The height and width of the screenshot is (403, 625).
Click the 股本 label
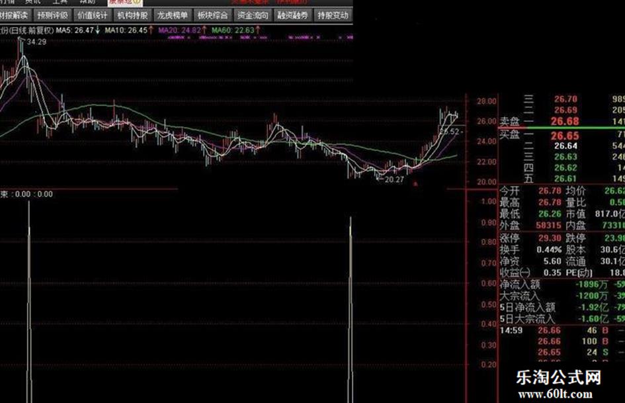click(x=575, y=249)
